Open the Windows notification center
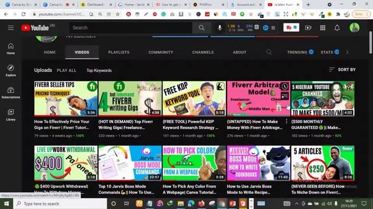Viewport: 373px width, 209px height. tap(364, 204)
